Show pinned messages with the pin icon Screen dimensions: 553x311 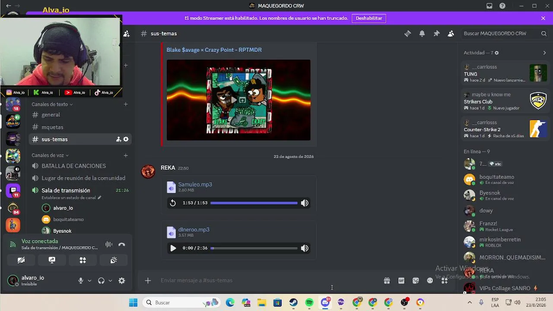pyautogui.click(x=436, y=34)
